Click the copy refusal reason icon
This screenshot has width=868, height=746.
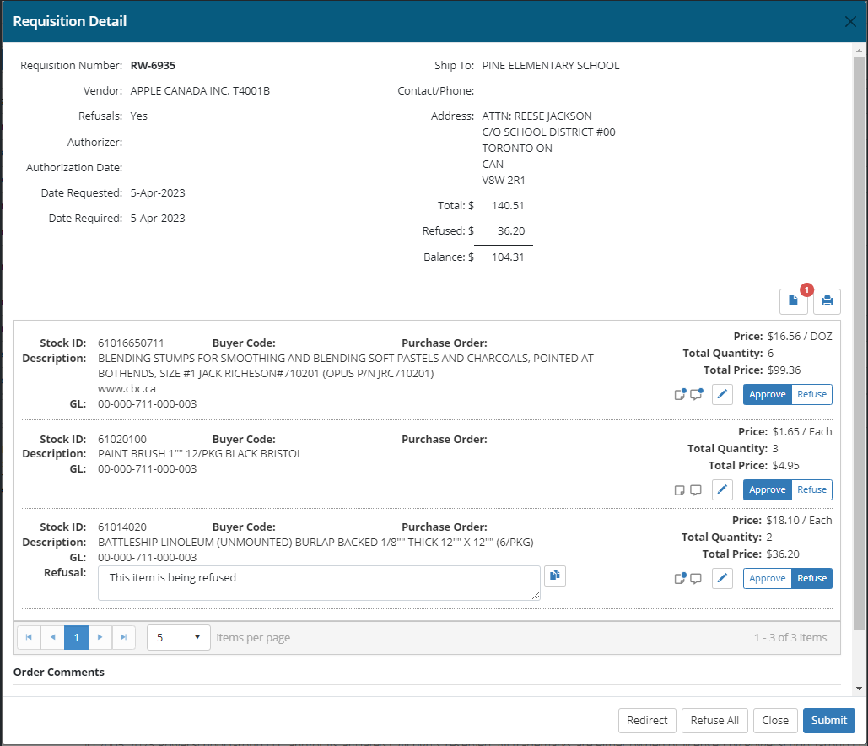point(555,576)
